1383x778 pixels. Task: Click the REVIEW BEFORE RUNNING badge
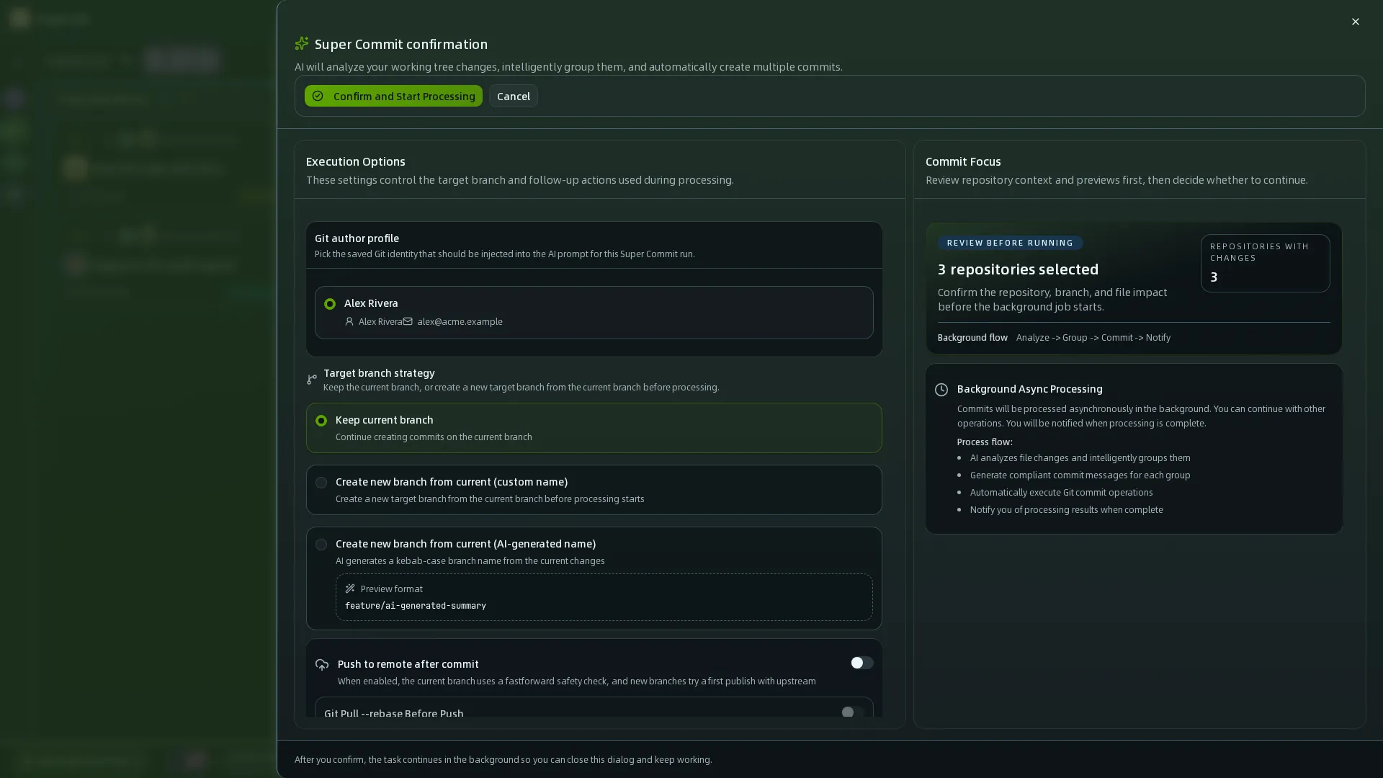tap(1010, 243)
